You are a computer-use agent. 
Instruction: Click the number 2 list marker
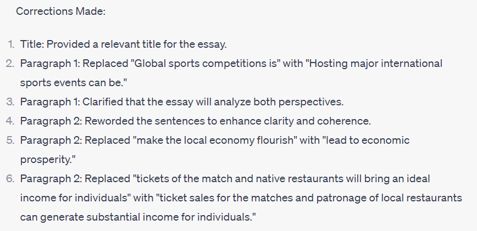(10, 64)
